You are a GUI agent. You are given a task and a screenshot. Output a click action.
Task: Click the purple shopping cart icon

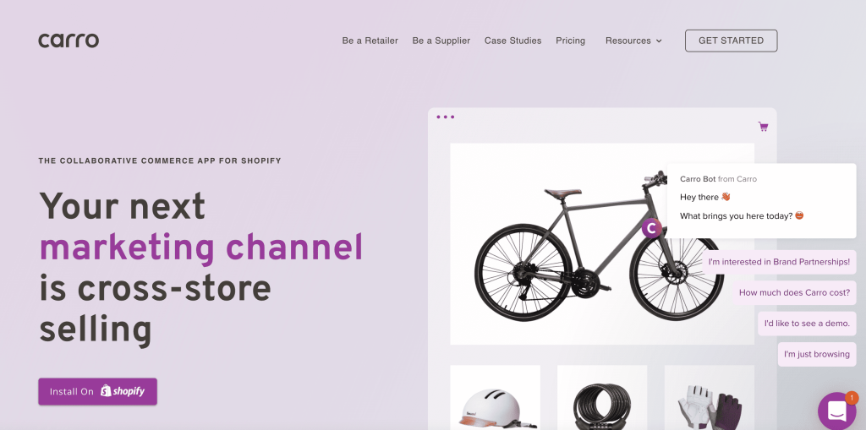point(764,127)
